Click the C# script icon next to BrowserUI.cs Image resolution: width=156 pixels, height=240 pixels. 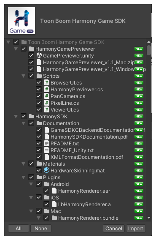point(47,83)
